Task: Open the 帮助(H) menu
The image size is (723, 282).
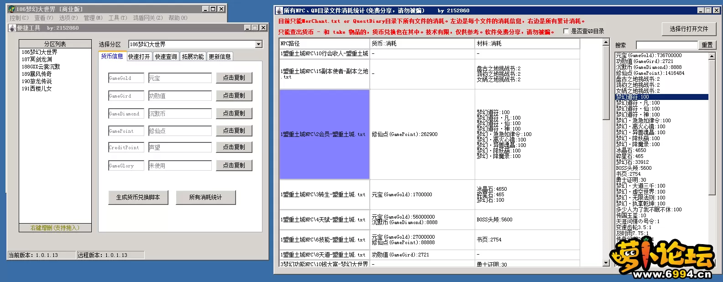Action: pos(178,18)
